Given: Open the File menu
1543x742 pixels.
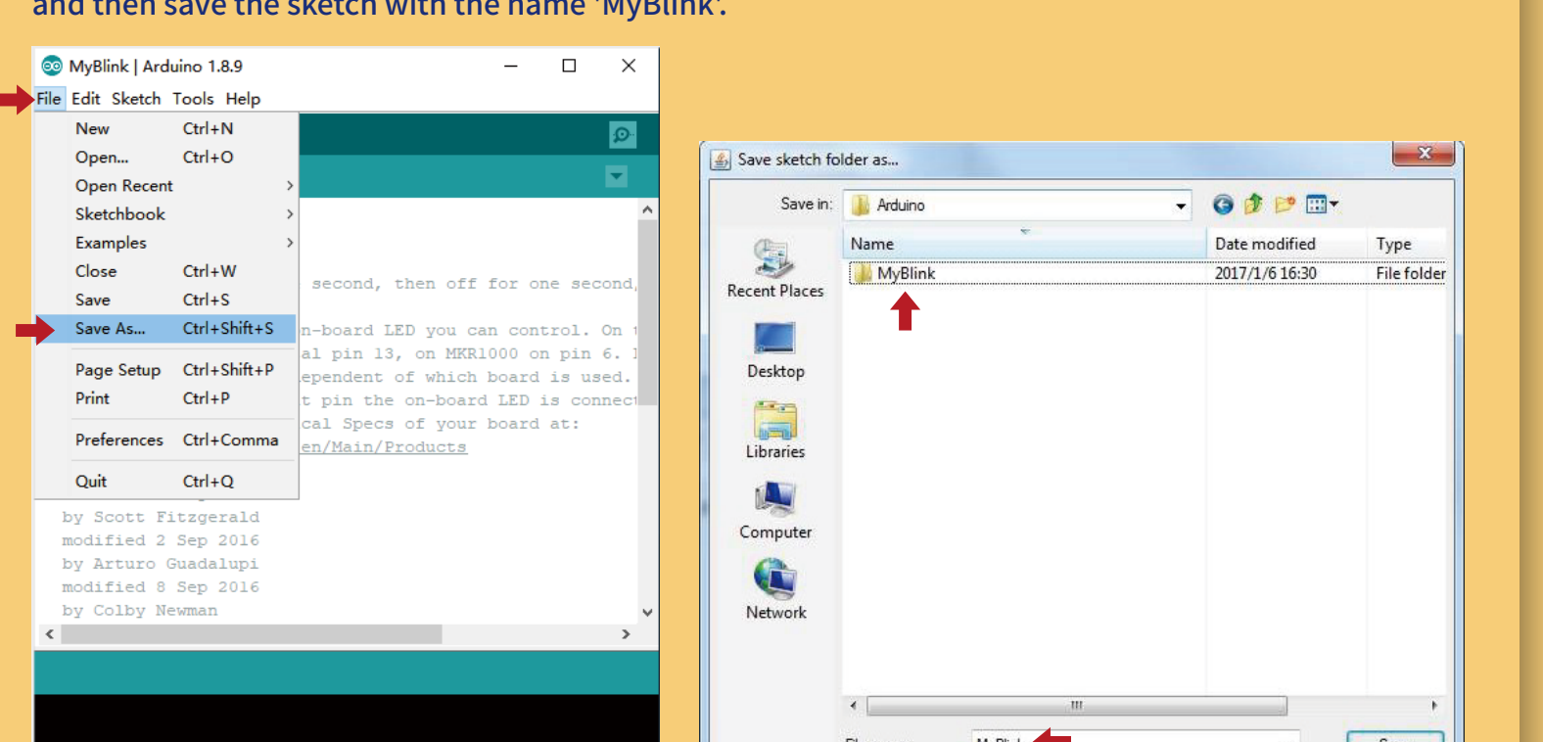Looking at the screenshot, I should (x=49, y=99).
